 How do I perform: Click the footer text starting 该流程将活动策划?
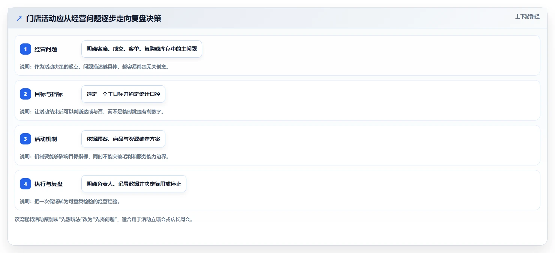[x=104, y=220]
